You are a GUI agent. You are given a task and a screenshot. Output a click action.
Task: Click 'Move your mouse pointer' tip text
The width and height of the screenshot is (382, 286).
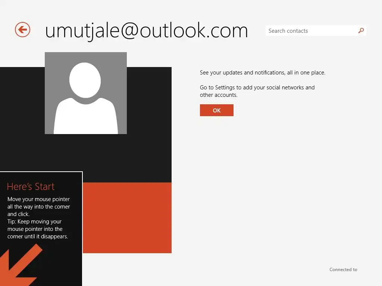pos(38,206)
